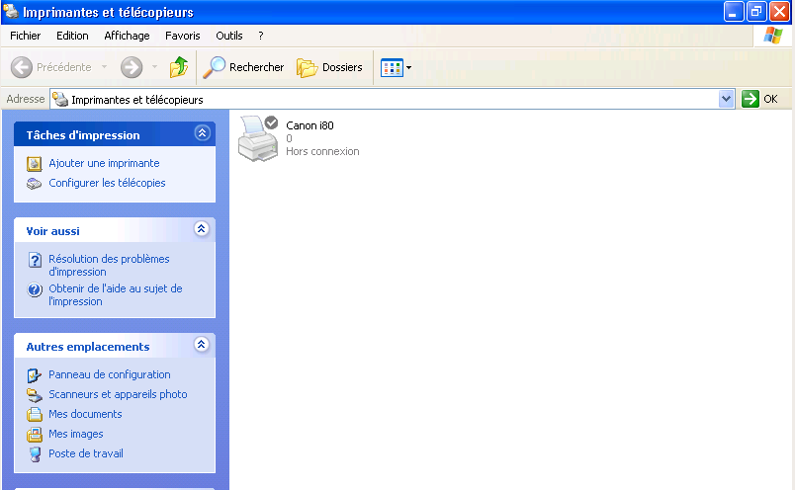Click the Windows flag logo
Viewport: 795px width, 490px height.
tap(772, 36)
